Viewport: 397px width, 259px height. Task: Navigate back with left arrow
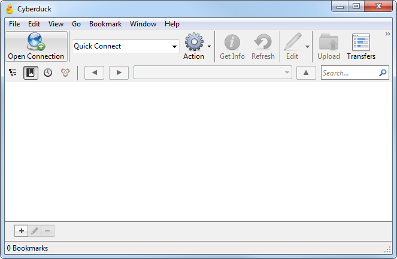click(94, 73)
